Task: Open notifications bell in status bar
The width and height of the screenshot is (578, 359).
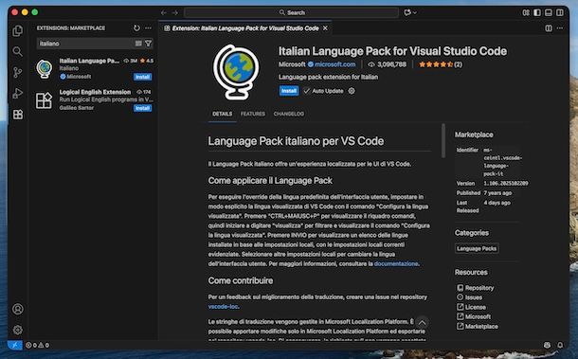Action: (x=560, y=345)
